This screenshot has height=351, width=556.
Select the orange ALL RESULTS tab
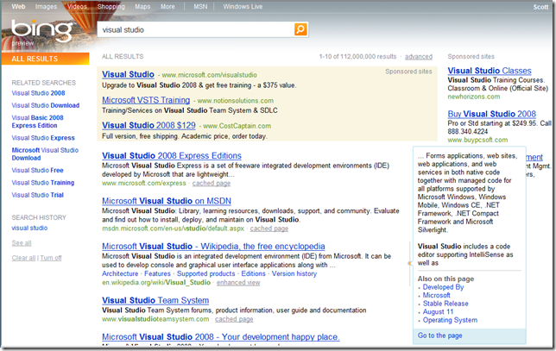pyautogui.click(x=45, y=59)
